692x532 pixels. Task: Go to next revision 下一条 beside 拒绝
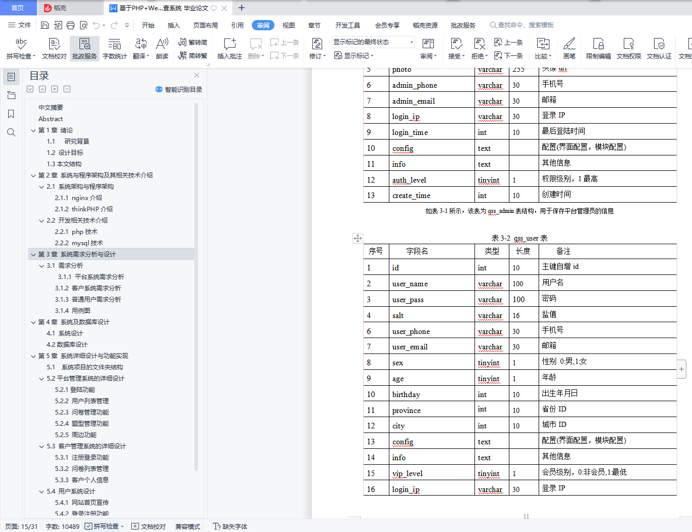508,56
